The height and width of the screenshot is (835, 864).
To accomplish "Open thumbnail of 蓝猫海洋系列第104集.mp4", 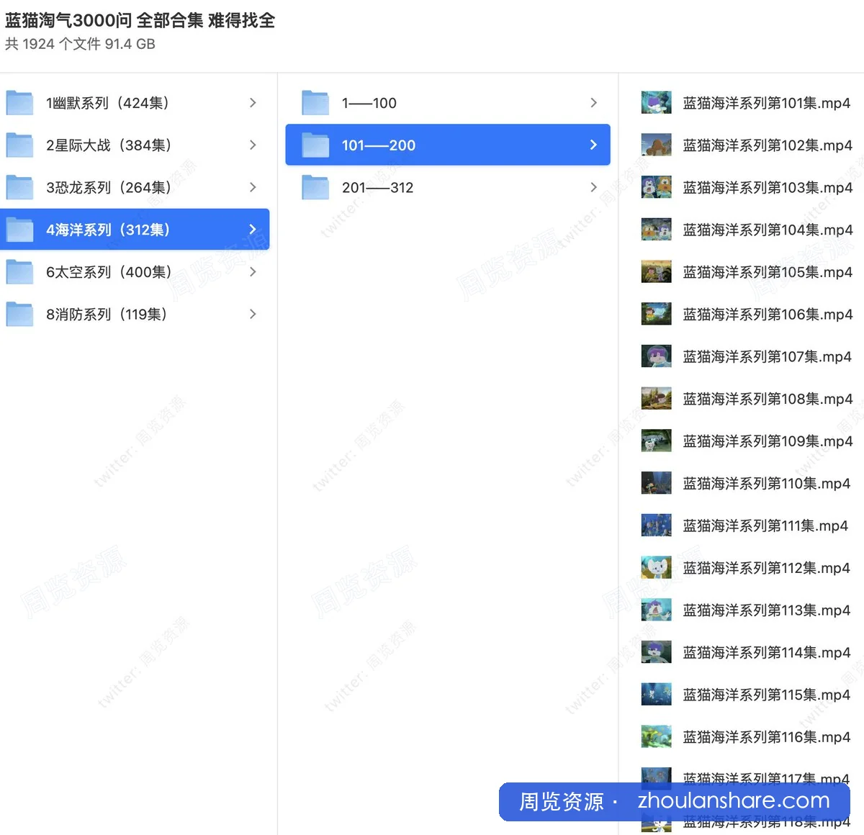I will coord(656,230).
